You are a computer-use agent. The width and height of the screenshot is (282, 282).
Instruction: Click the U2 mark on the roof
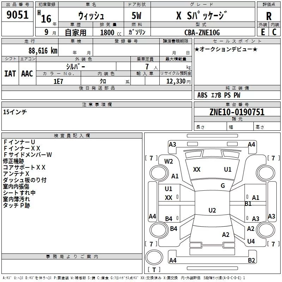[212, 210]
